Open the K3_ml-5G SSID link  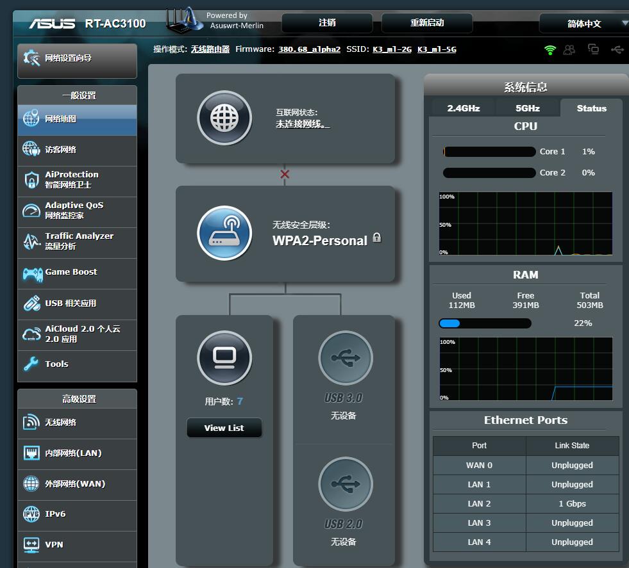pos(437,49)
